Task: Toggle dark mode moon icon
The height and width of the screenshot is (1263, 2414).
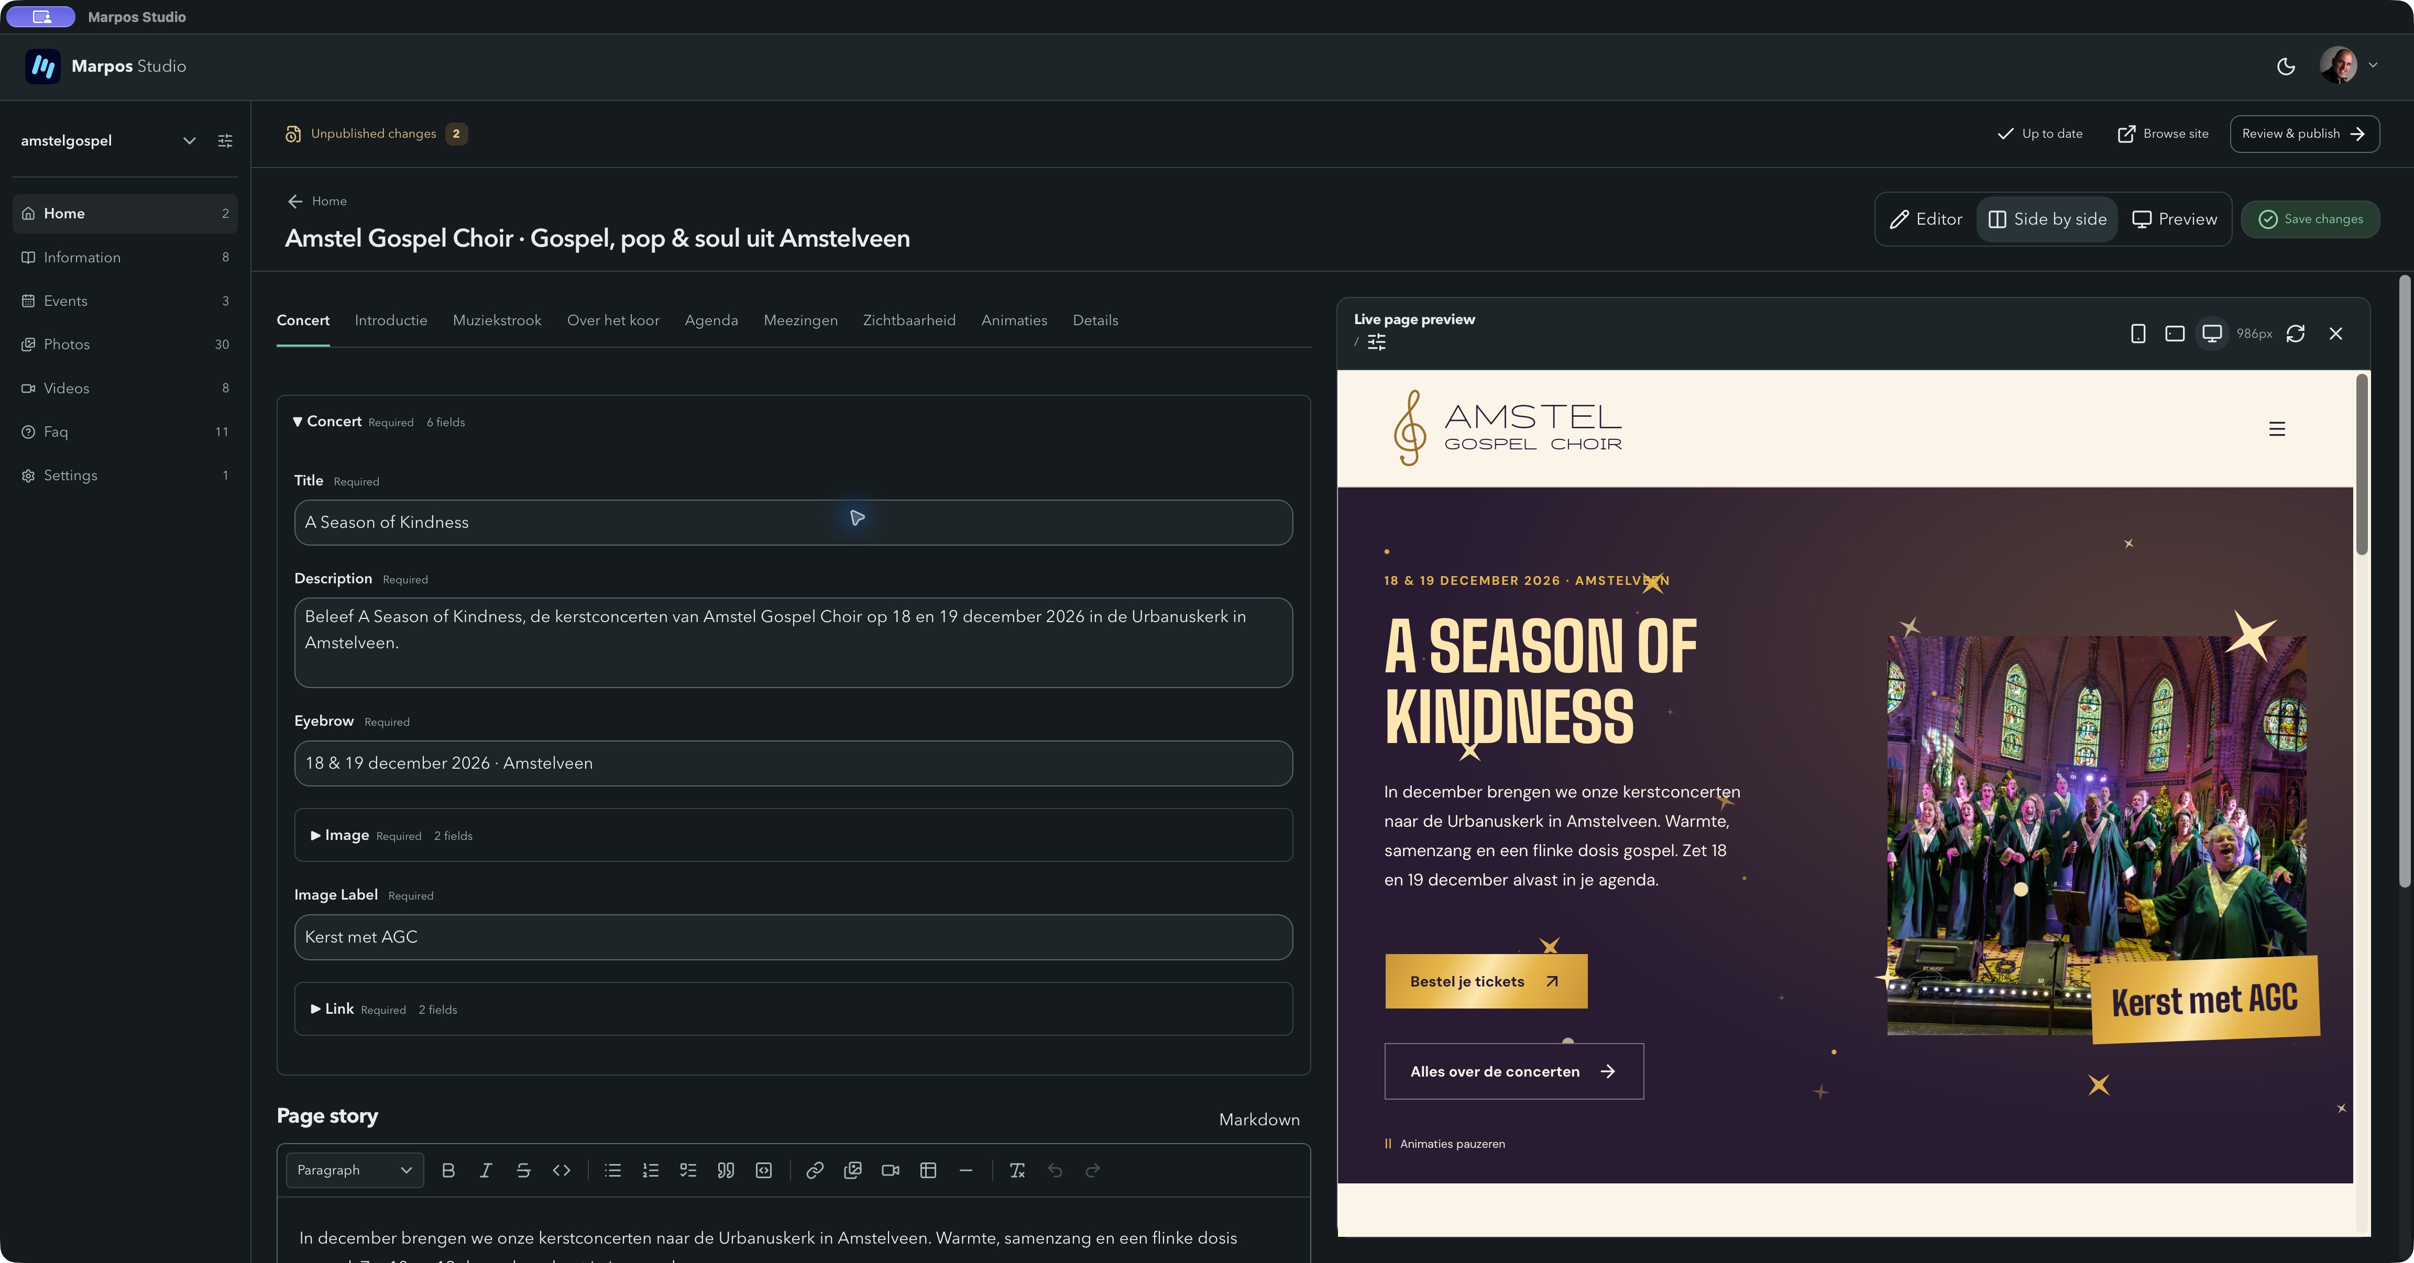Action: point(2286,67)
